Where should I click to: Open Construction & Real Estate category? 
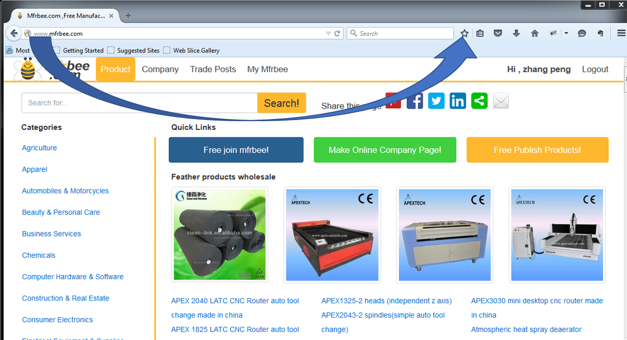66,298
